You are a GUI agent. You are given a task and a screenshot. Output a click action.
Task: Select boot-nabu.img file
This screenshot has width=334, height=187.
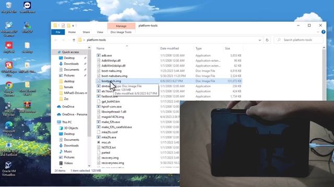pyautogui.click(x=111, y=71)
